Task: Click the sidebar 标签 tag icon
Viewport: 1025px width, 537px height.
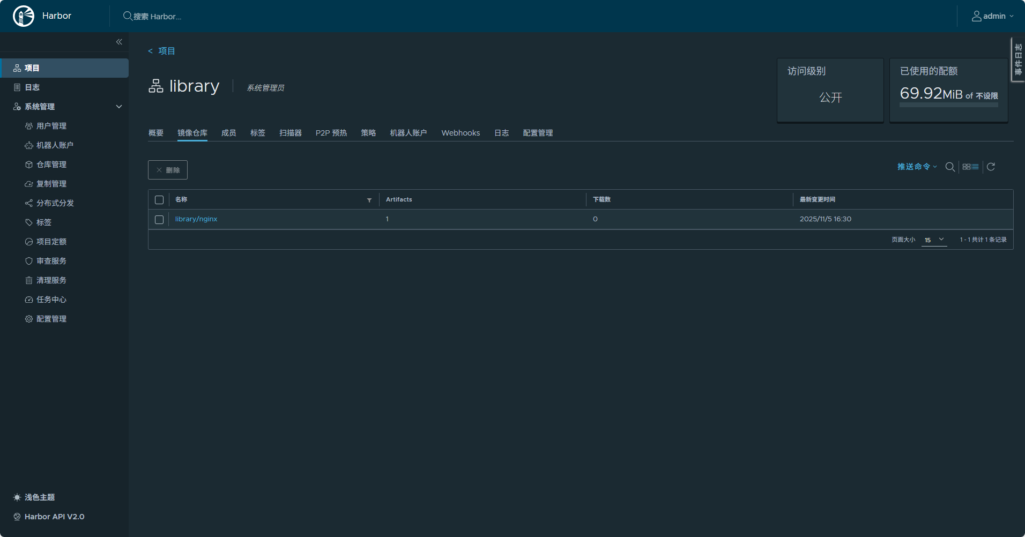Action: [29, 222]
